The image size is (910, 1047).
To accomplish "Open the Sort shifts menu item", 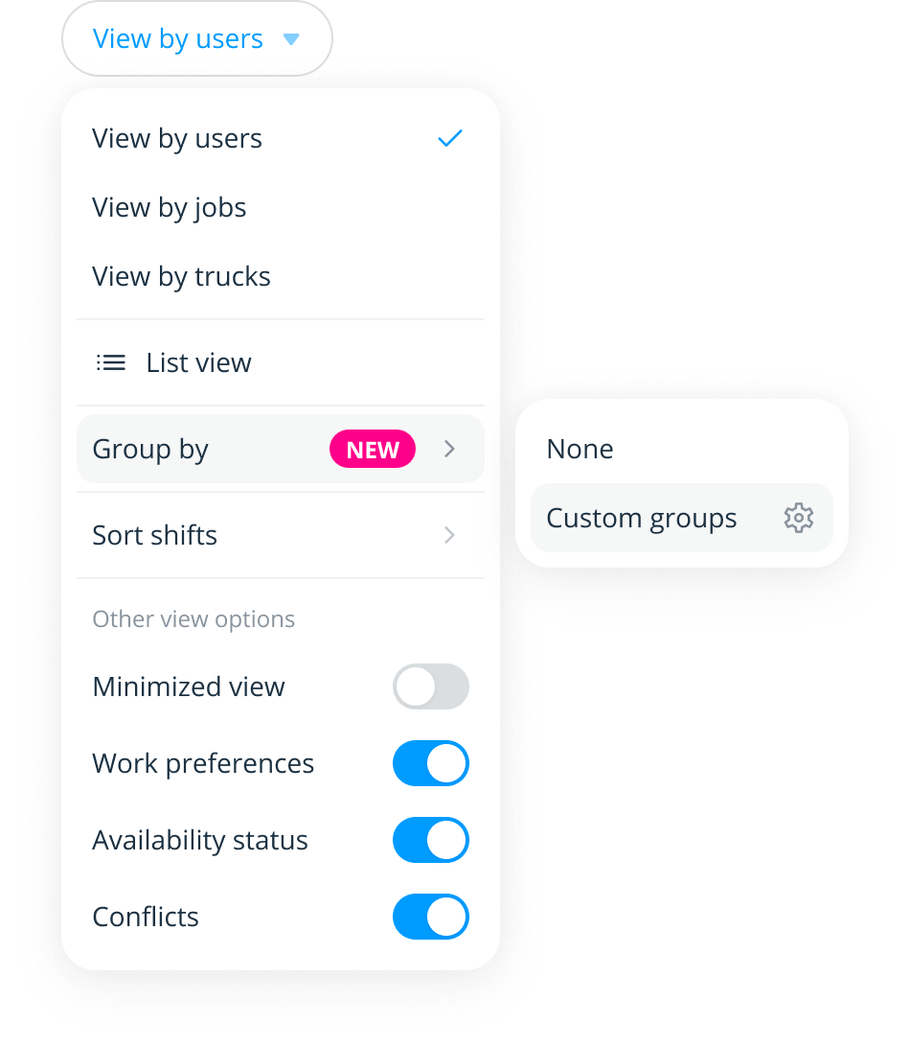I will (x=155, y=535).
